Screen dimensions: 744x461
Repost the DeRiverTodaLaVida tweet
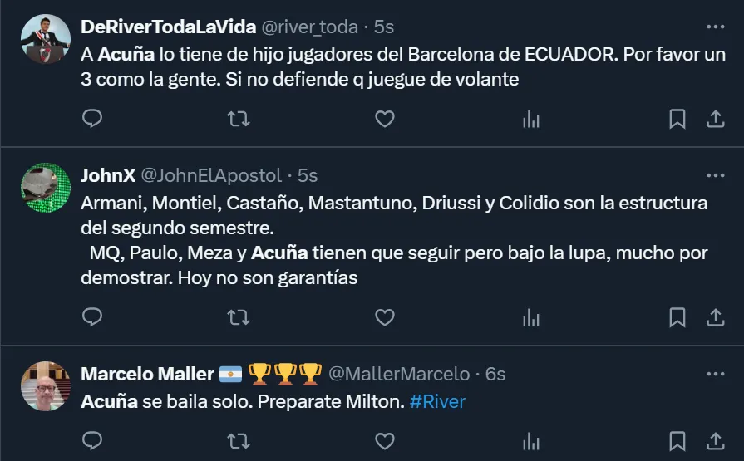point(239,120)
